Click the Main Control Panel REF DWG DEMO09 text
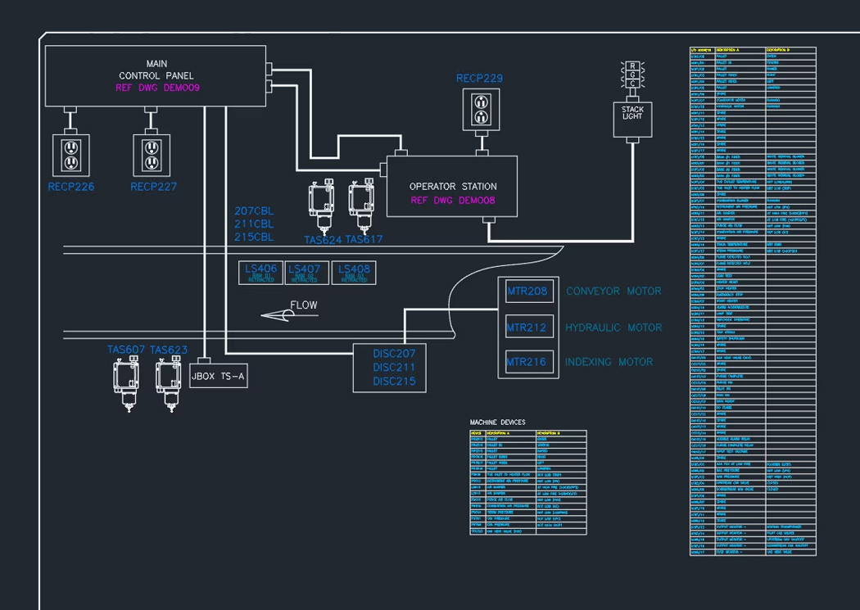 tap(157, 88)
